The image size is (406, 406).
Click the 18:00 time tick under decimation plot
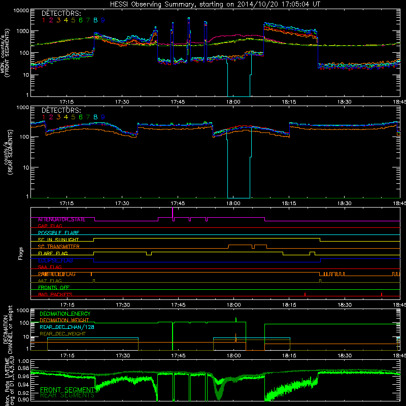coord(234,356)
